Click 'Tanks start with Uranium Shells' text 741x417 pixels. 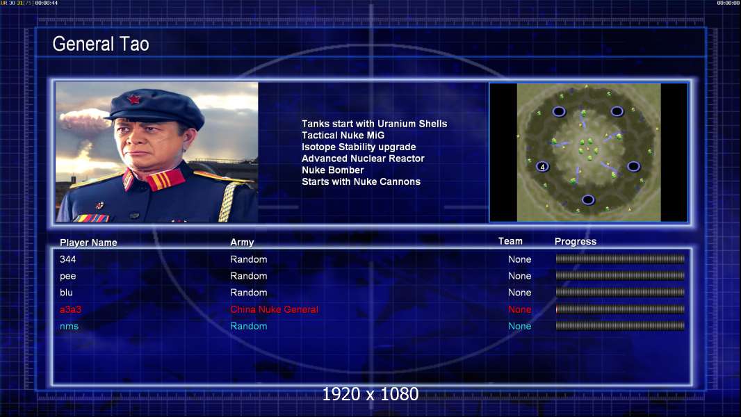[x=374, y=124]
